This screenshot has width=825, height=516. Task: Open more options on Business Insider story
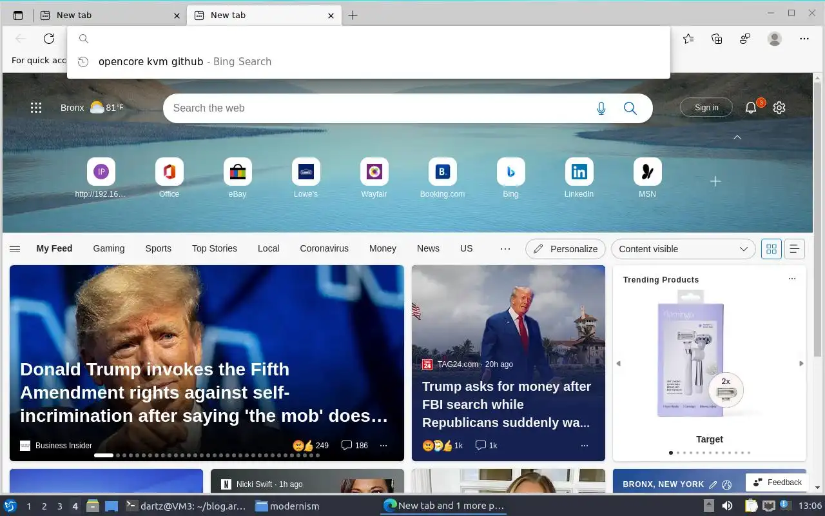(383, 445)
